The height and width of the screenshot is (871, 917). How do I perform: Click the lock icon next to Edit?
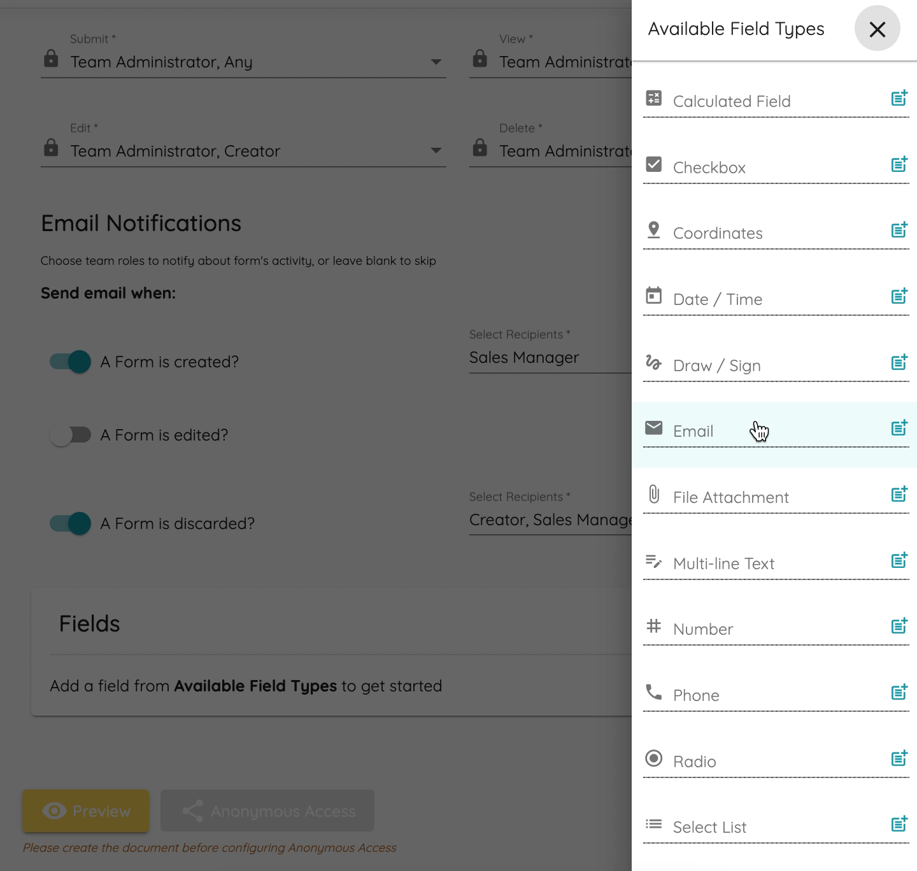point(51,148)
